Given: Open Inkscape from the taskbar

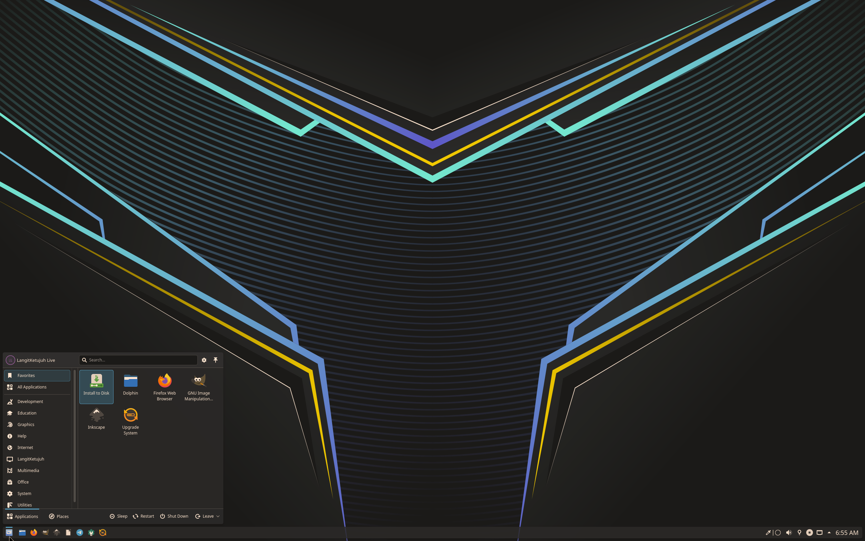Looking at the screenshot, I should [x=56, y=533].
